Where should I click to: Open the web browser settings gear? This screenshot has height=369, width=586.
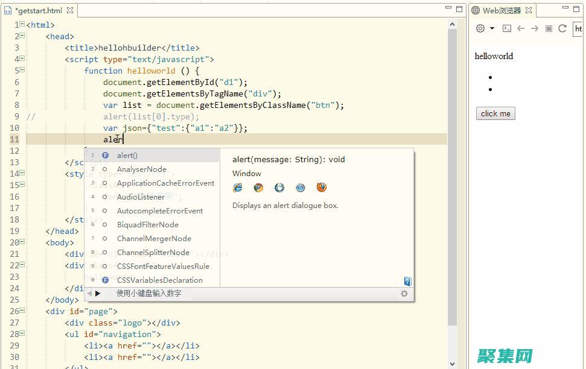tap(480, 28)
